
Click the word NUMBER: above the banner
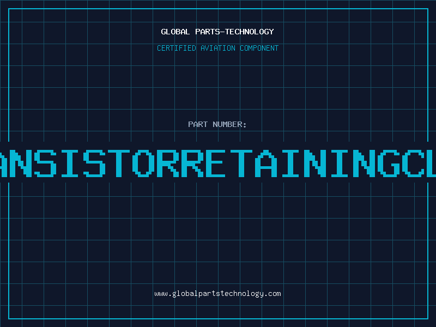coord(230,124)
